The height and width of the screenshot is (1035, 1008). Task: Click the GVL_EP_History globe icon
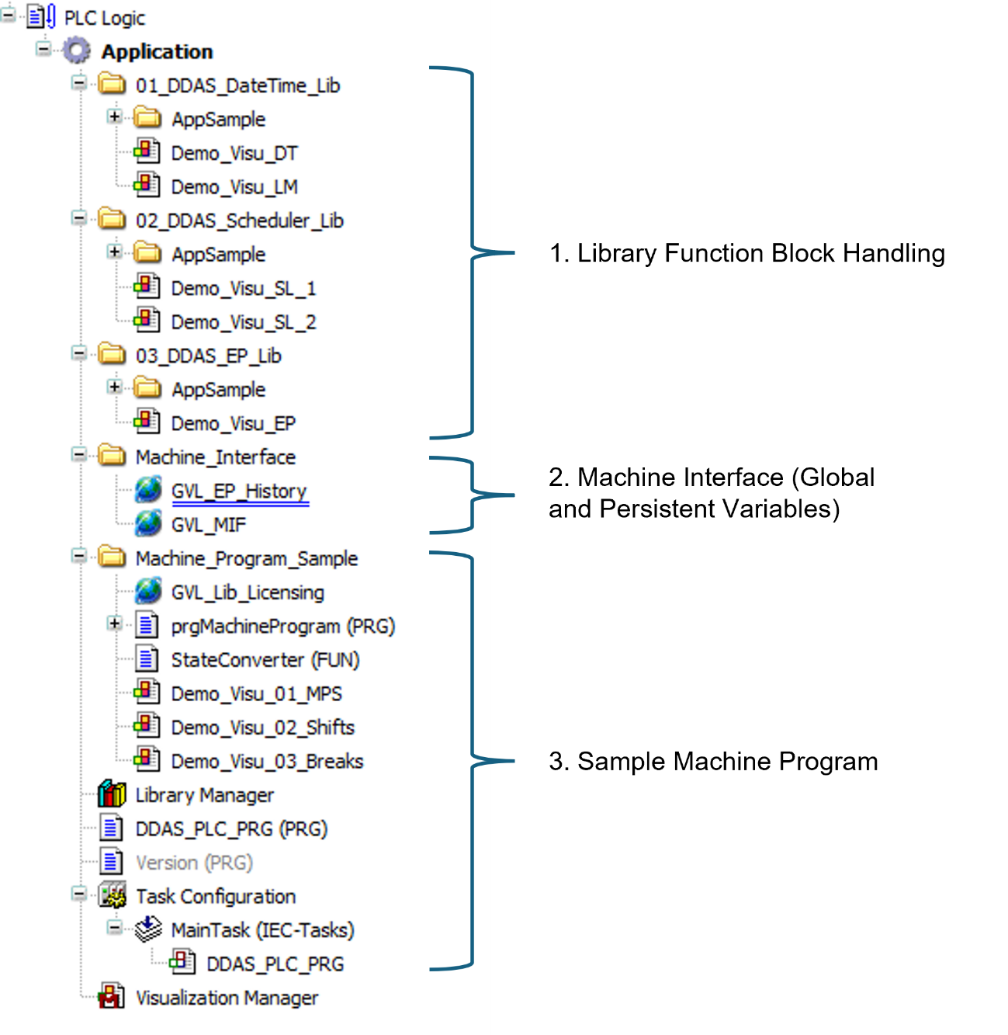pos(147,490)
